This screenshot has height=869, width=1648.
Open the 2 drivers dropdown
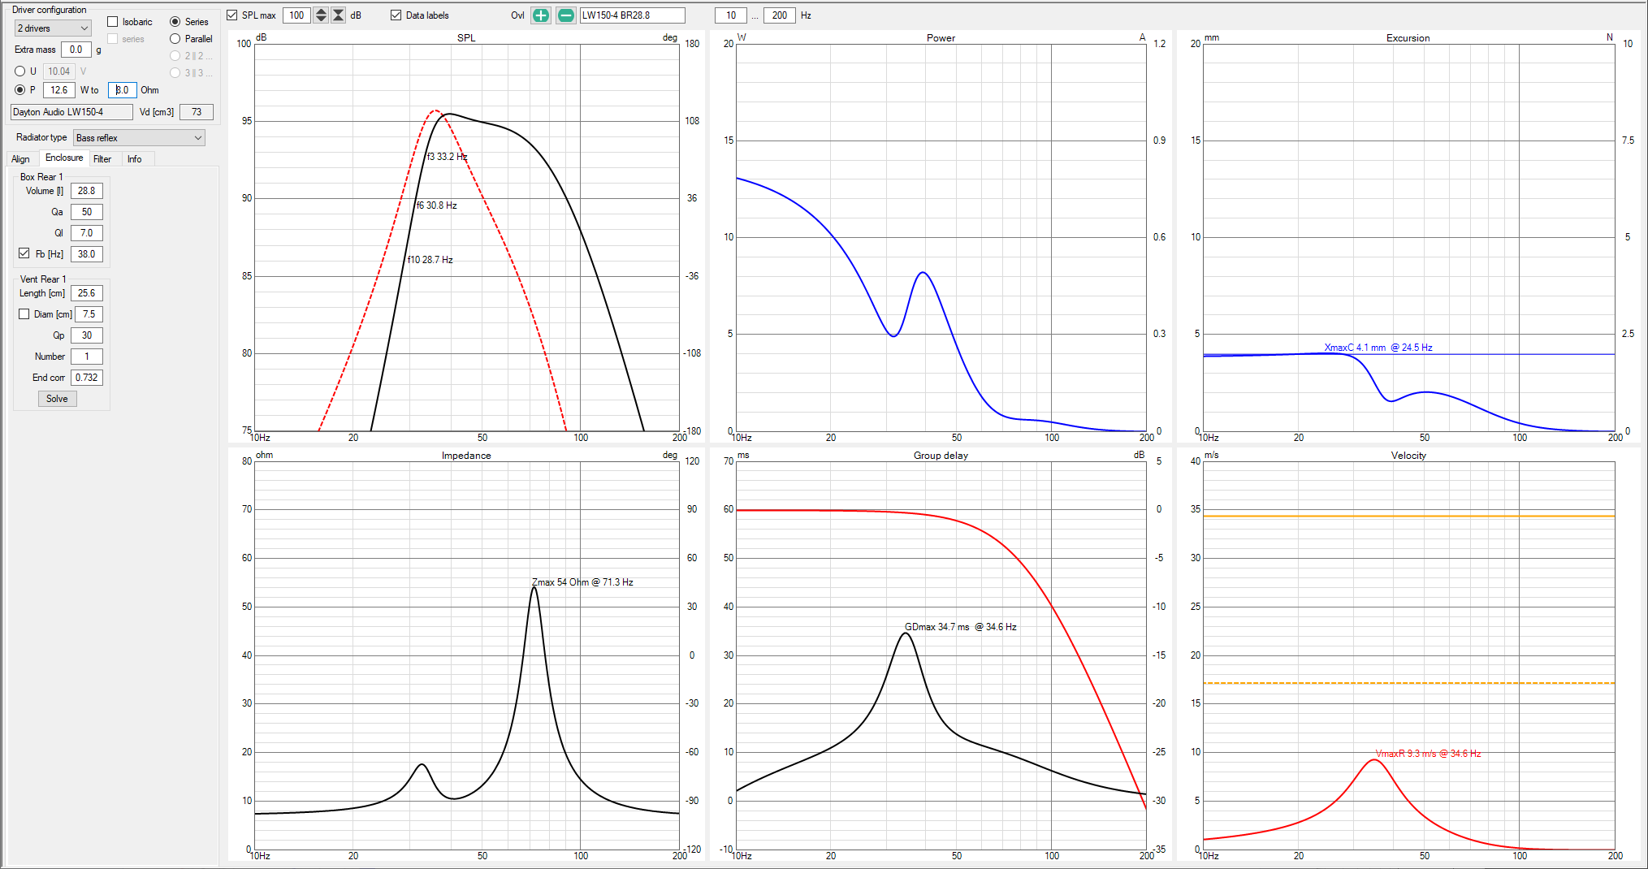53,28
